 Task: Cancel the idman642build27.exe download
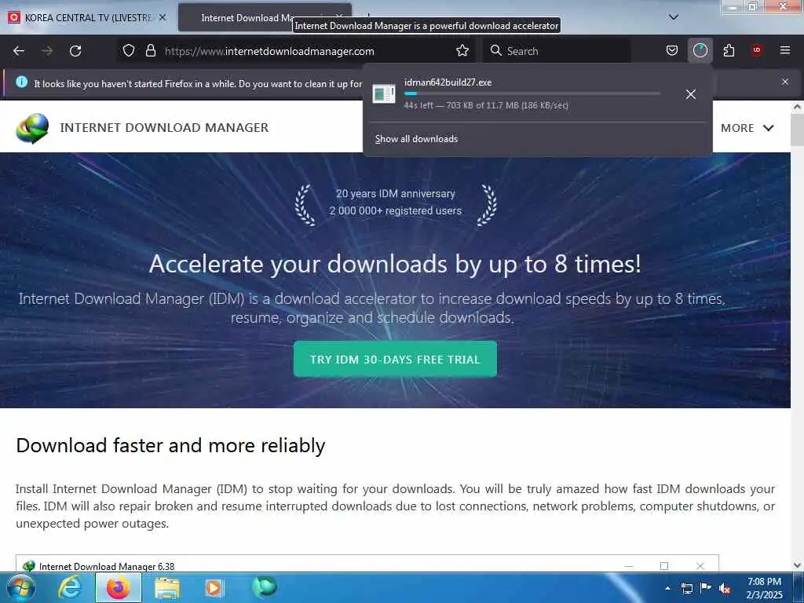691,94
